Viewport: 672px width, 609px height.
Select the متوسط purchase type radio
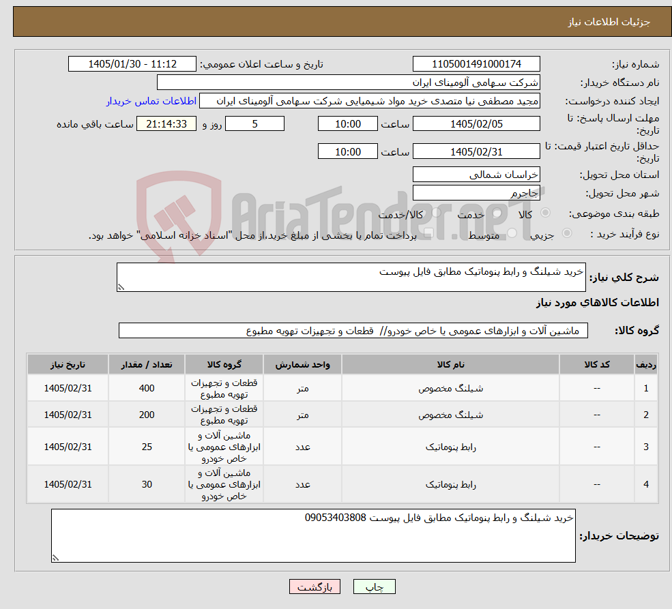[512, 233]
